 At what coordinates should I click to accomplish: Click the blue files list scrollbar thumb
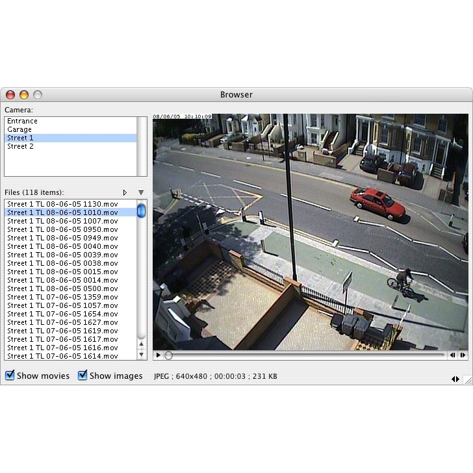(x=141, y=211)
